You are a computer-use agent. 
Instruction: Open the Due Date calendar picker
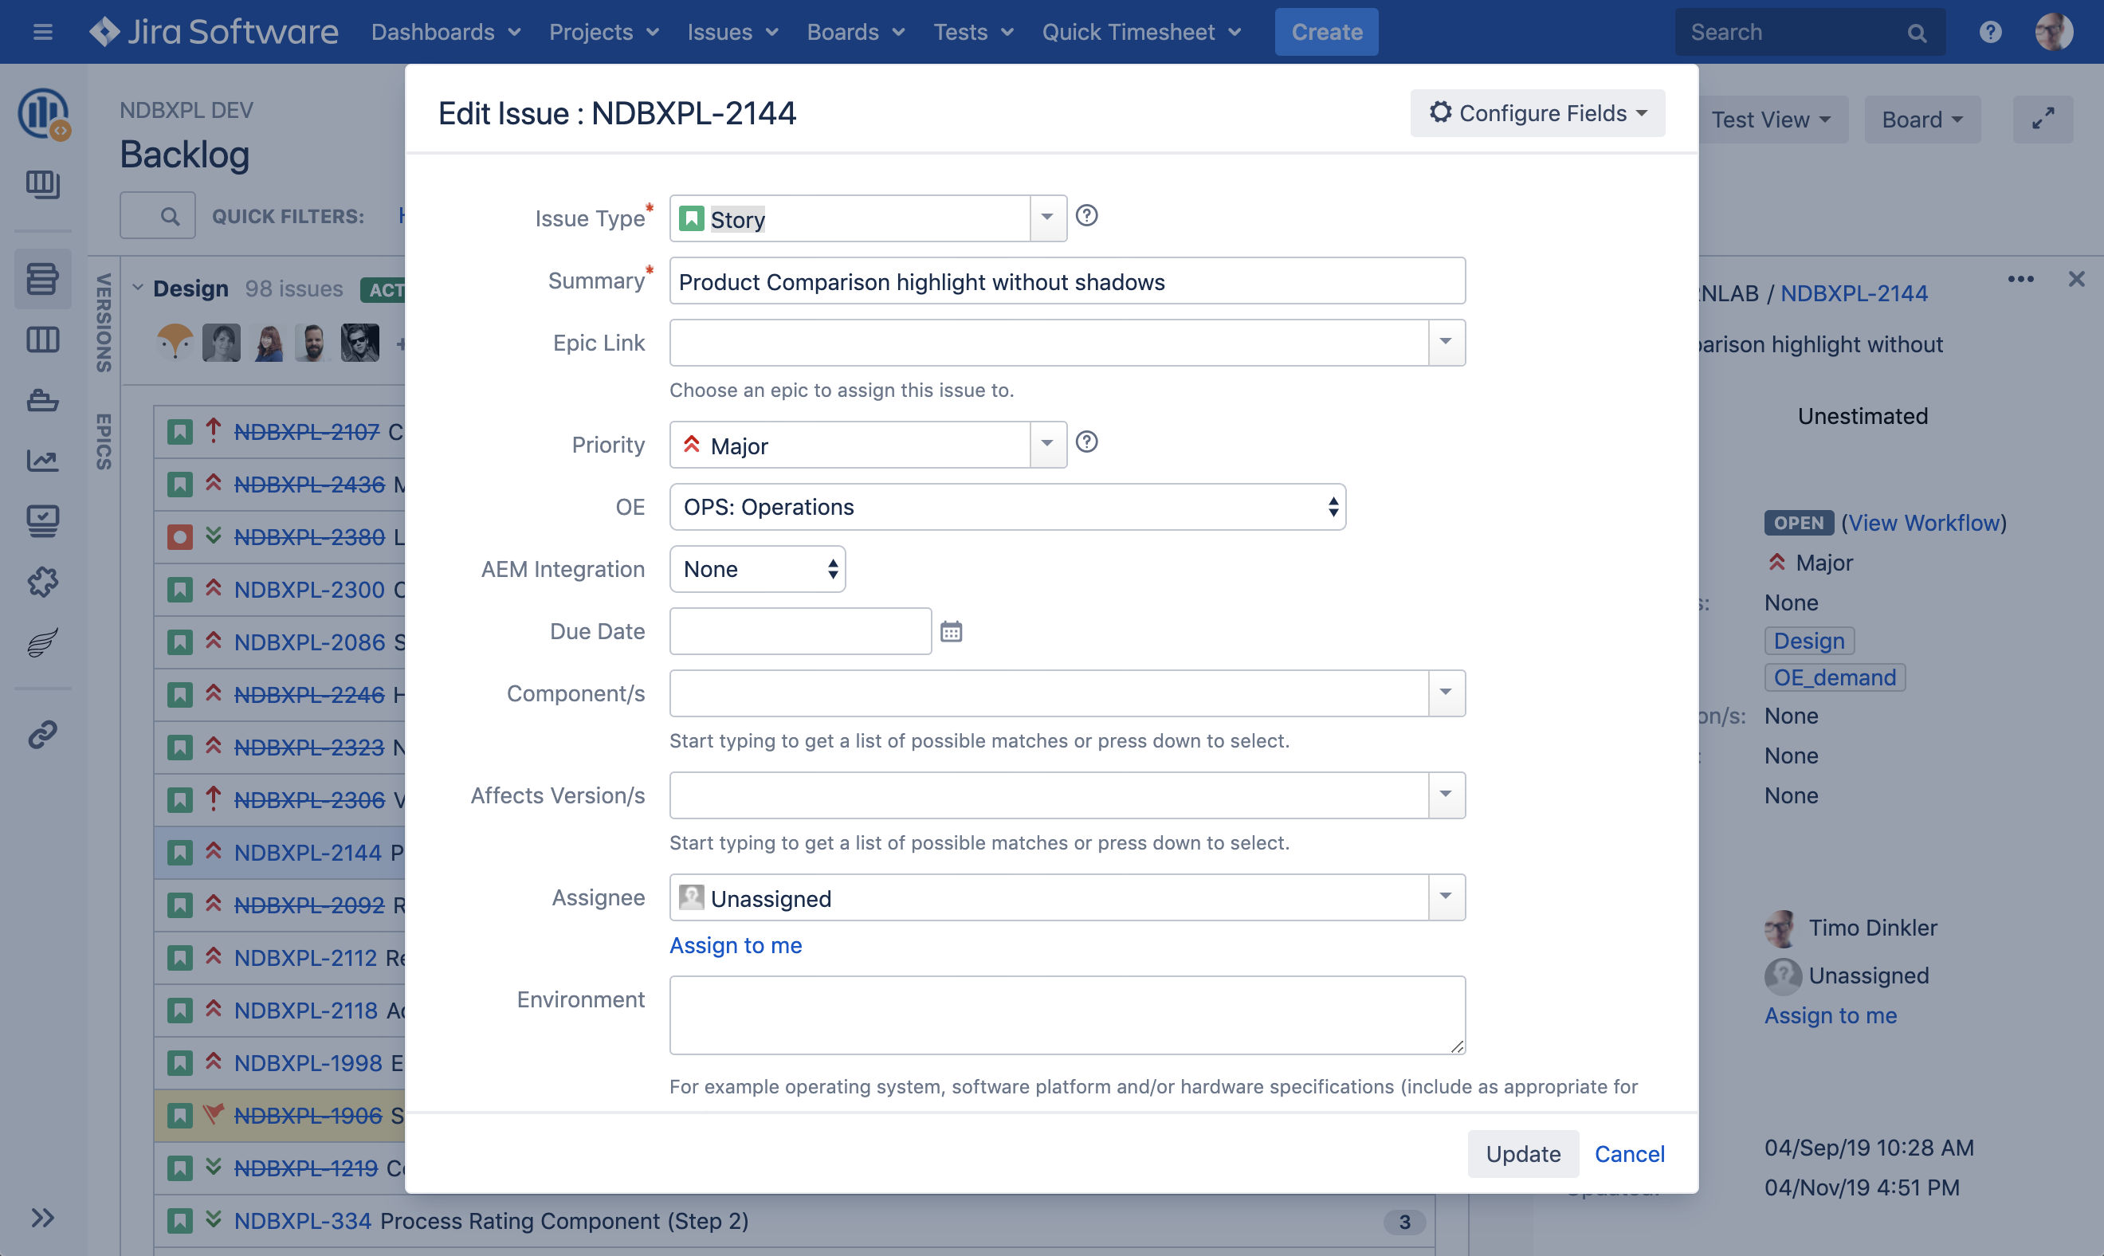click(x=952, y=631)
